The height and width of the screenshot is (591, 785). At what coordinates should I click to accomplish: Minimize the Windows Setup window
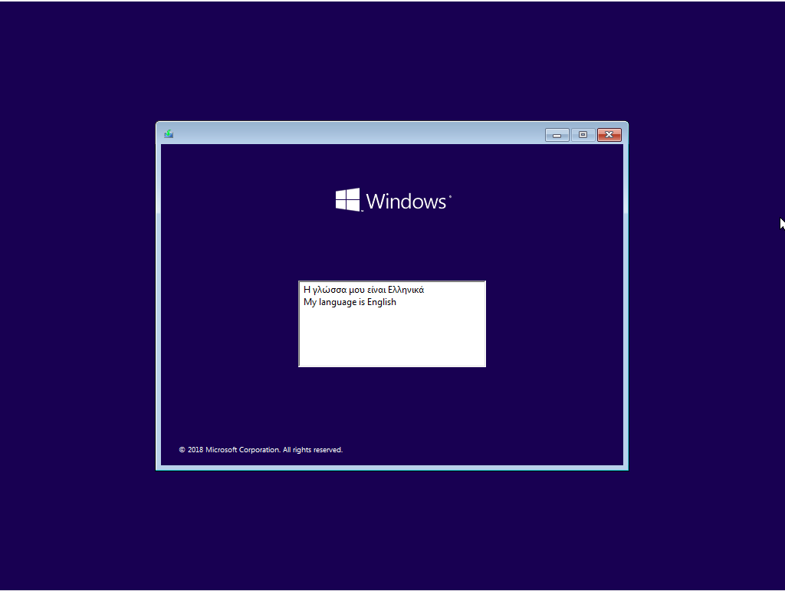(557, 135)
